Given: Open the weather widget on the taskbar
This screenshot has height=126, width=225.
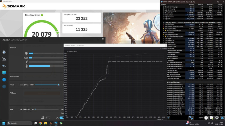Looking at the screenshot, I should click(192, 123).
